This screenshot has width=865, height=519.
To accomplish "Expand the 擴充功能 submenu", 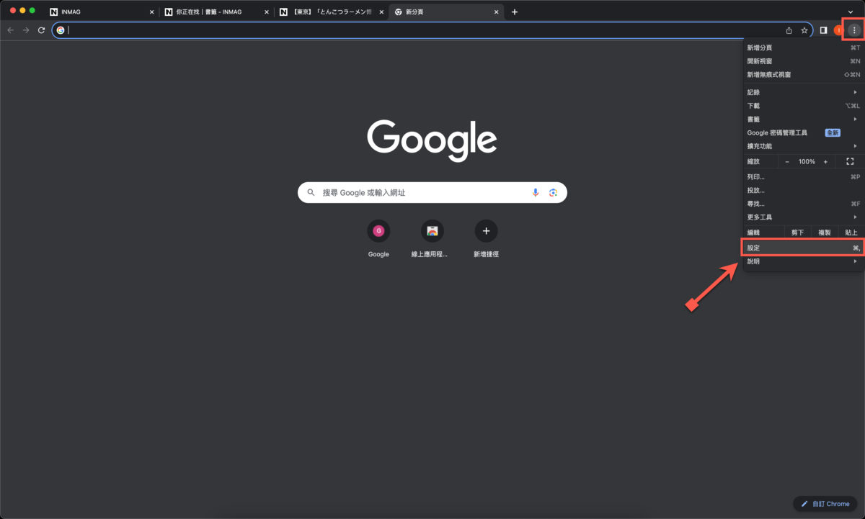I will click(x=803, y=146).
